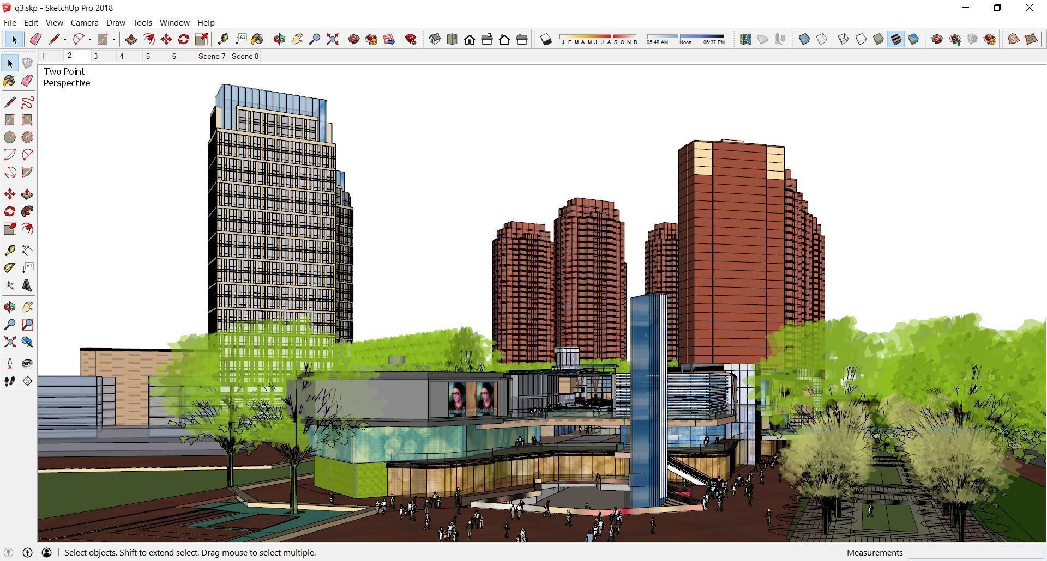
Task: Select the Rotate tool in left toolbar
Action: pyautogui.click(x=10, y=211)
